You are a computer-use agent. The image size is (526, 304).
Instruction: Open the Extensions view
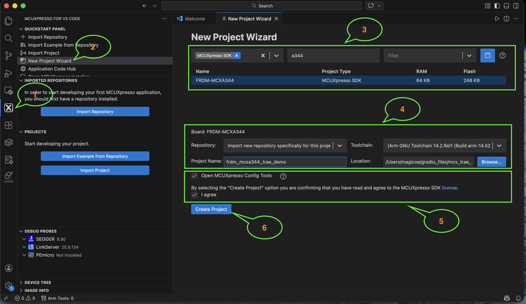click(x=8, y=125)
